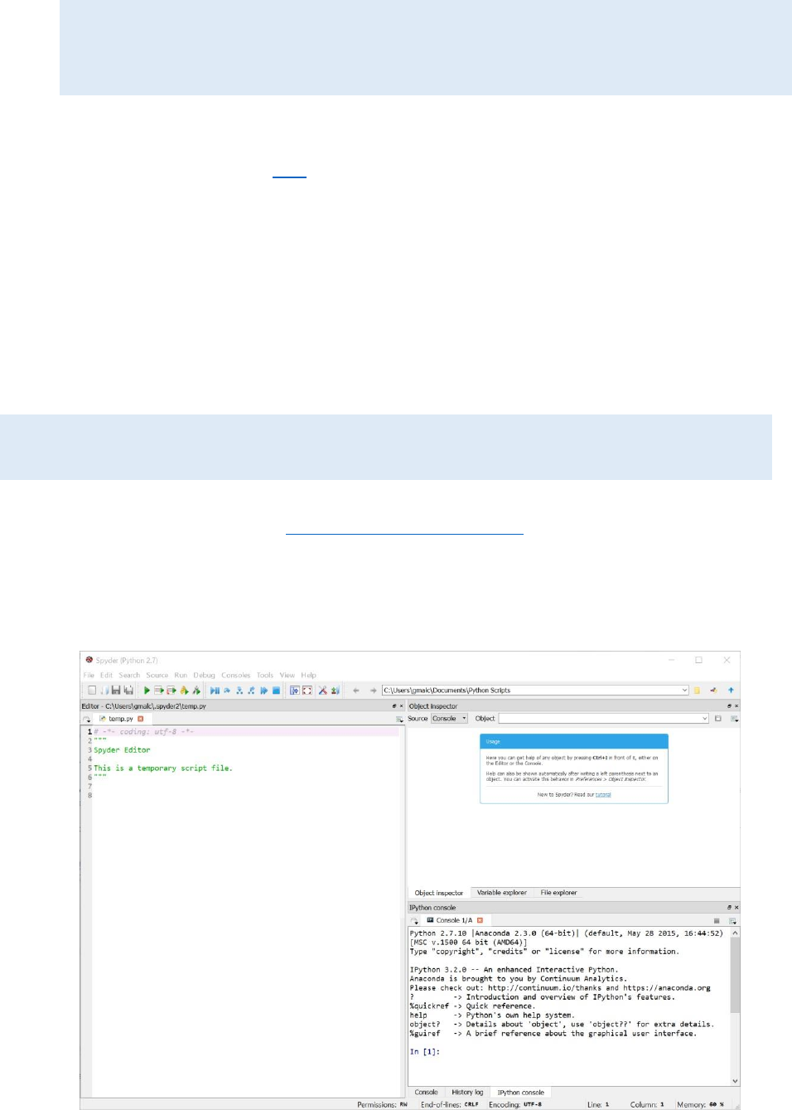The width and height of the screenshot is (792, 1110).
Task: Close the temp.py editor tab
Action: pos(141,719)
